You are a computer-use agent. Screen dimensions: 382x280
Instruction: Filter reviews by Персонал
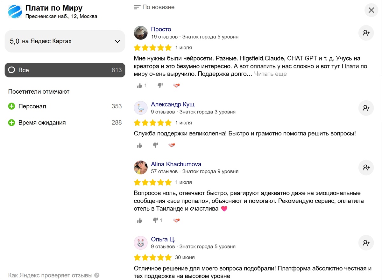coord(65,106)
